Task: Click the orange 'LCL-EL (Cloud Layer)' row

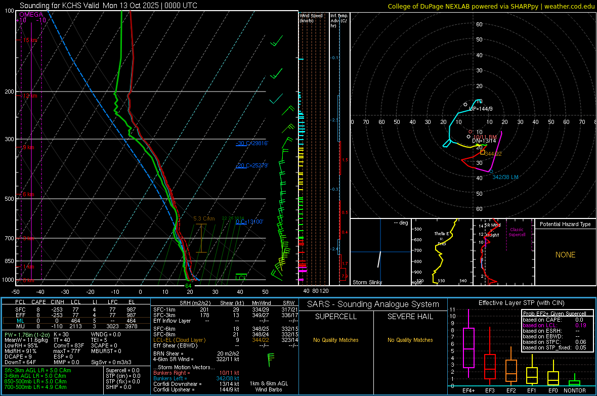Action: click(226, 340)
